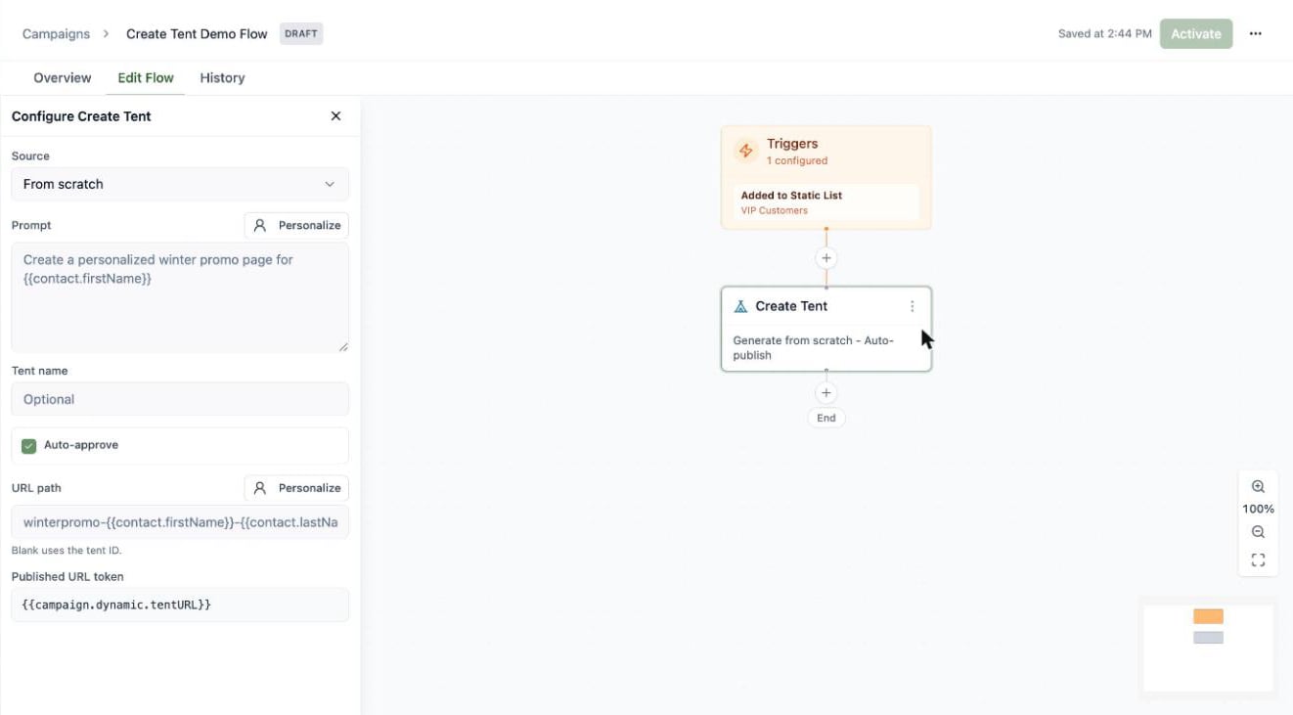
Task: Open the Create Tent node options menu
Action: click(x=913, y=306)
